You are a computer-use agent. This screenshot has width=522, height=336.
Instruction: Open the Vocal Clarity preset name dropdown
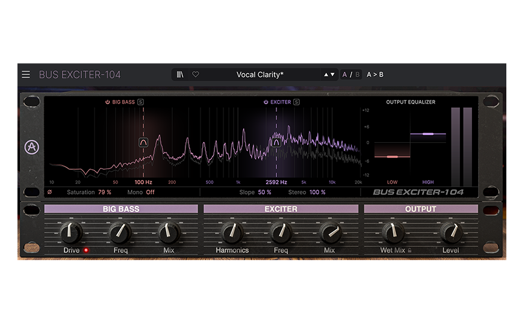pyautogui.click(x=259, y=75)
